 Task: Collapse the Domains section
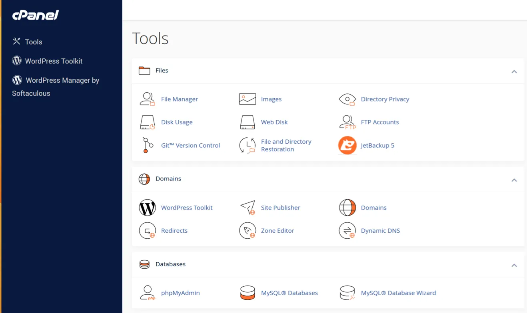point(514,180)
